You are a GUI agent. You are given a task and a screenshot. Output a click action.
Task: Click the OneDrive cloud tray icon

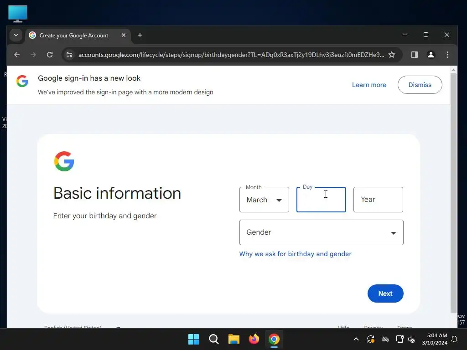(385, 339)
